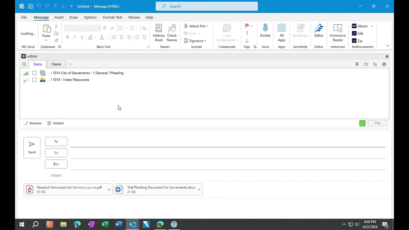Expand the Paste options arrow

point(46,40)
